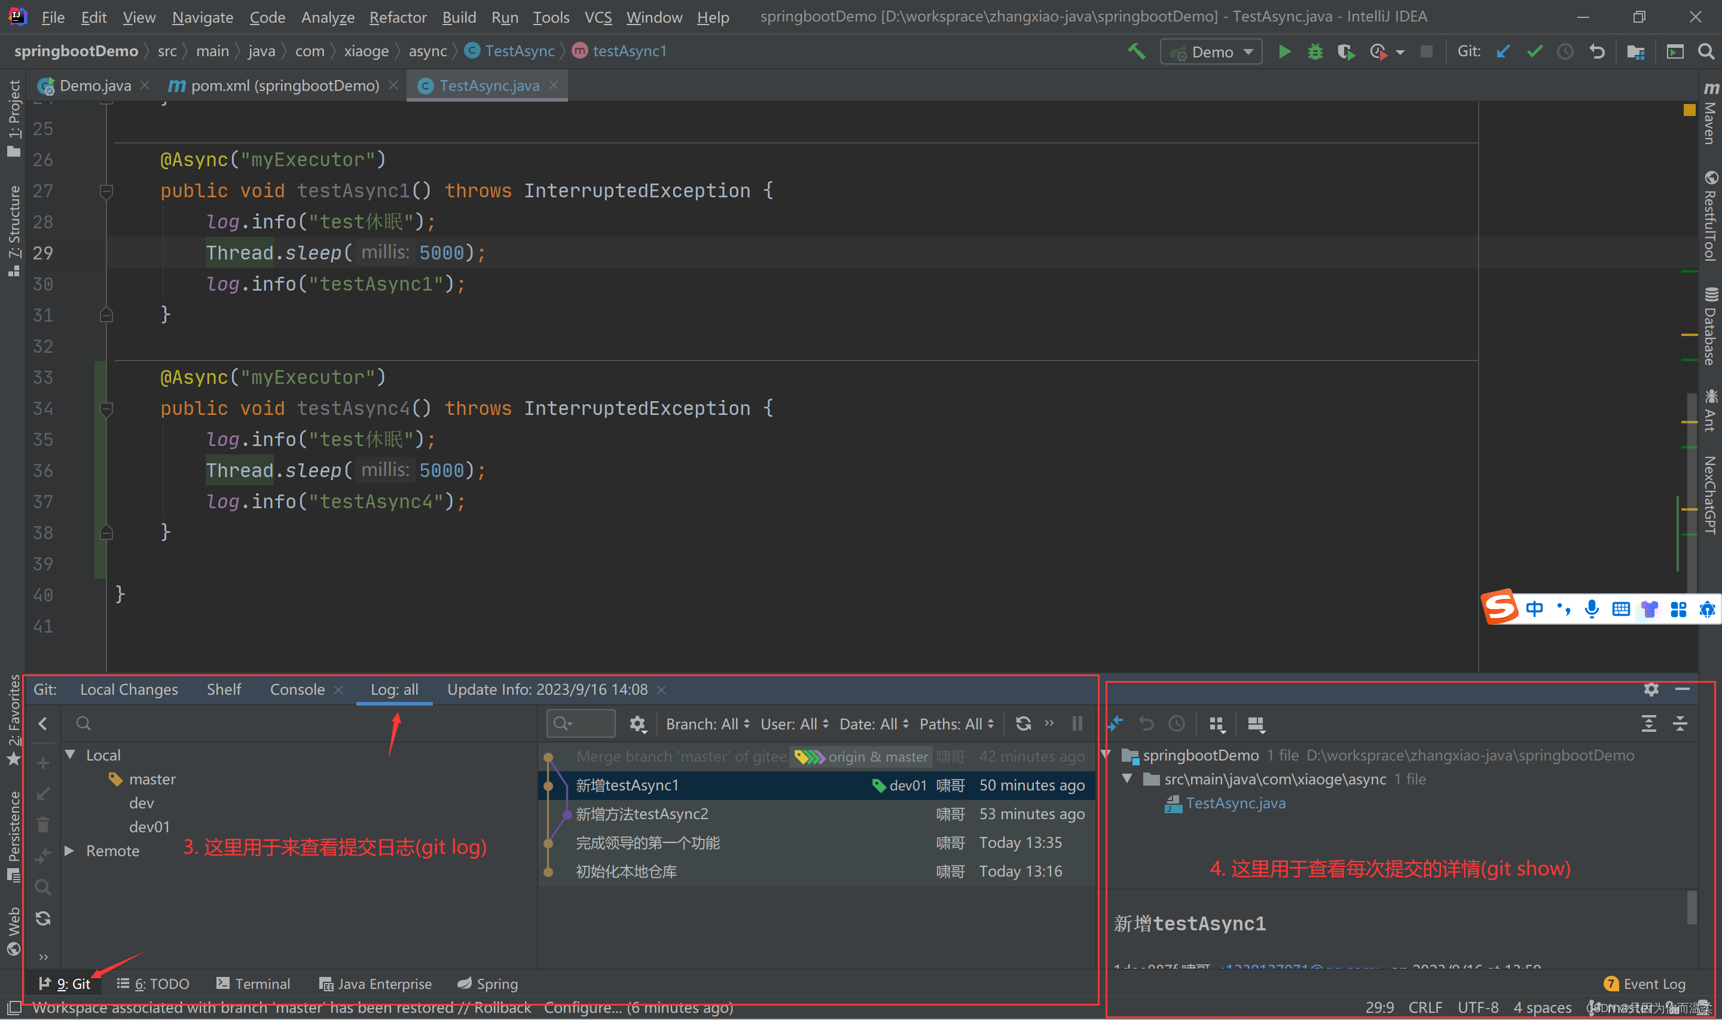Click the Build hammer icon
Image resolution: width=1722 pixels, height=1020 pixels.
click(x=1137, y=51)
